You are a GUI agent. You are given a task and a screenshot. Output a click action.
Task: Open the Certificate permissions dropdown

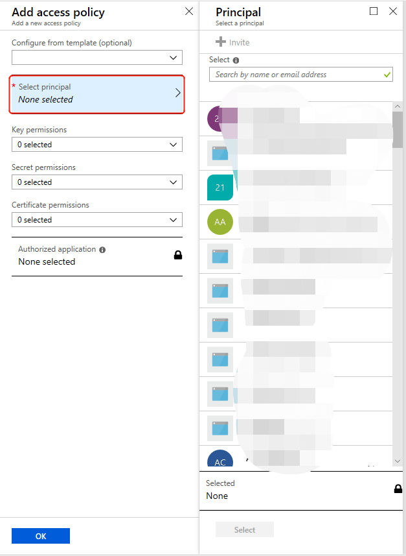pyautogui.click(x=97, y=220)
